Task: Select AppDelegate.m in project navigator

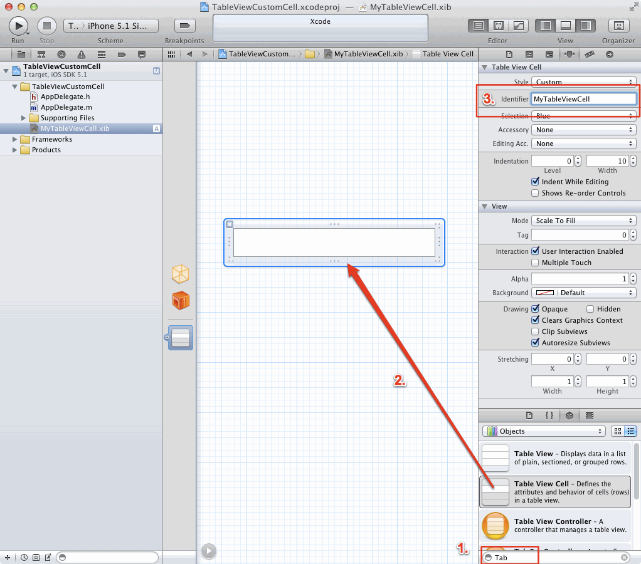Action: coord(66,107)
